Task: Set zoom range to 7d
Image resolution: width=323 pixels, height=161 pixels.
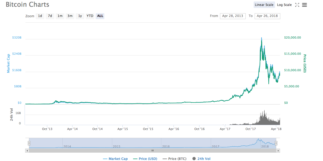Action: coord(50,16)
